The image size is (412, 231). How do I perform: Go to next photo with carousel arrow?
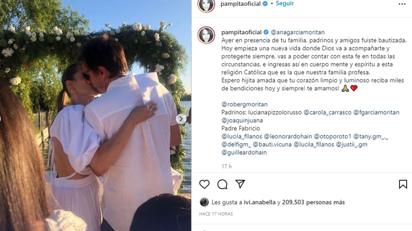tap(181, 119)
